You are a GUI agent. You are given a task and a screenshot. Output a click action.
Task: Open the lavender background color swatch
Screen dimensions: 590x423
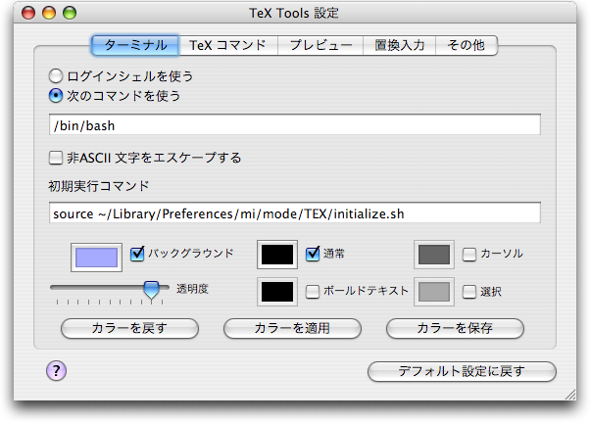tap(96, 258)
